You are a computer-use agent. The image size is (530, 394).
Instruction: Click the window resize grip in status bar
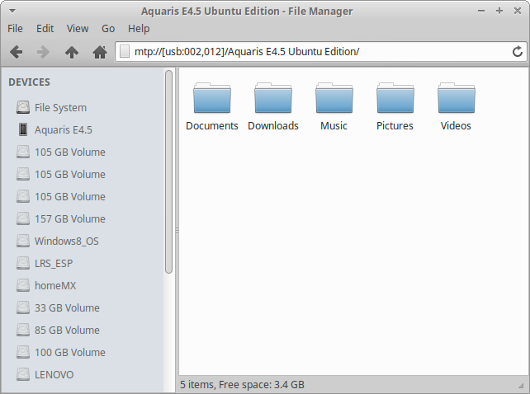[x=521, y=385]
